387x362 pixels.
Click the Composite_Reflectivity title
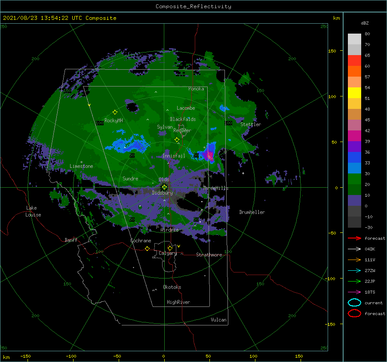pyautogui.click(x=193, y=6)
